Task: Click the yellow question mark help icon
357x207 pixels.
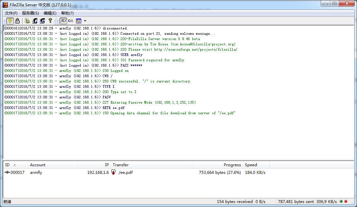Action: [x=50, y=21]
